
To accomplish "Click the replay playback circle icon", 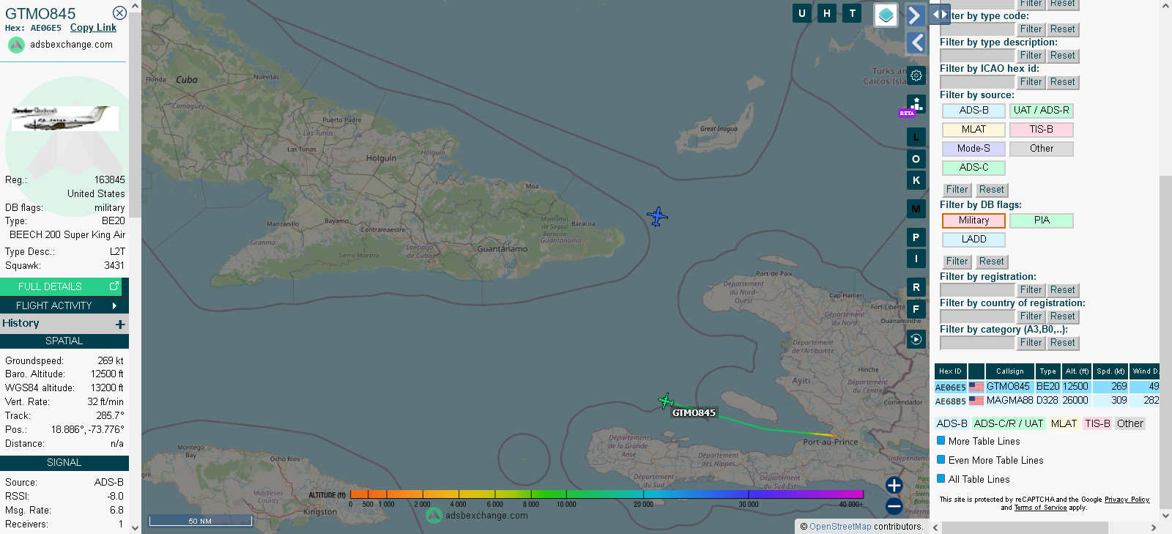I will [x=916, y=339].
